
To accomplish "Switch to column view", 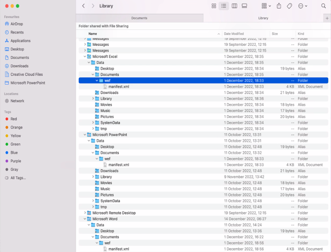I will click(234, 6).
